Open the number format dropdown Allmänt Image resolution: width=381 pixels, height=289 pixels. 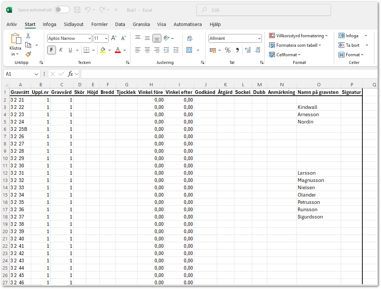260,38
